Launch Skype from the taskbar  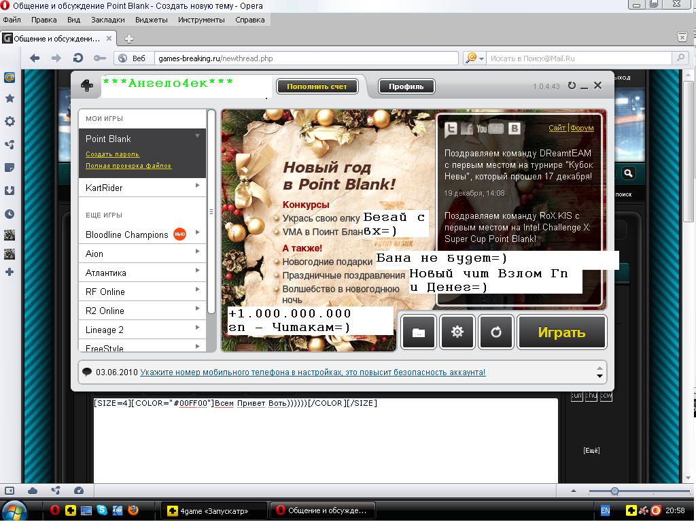coord(102,510)
